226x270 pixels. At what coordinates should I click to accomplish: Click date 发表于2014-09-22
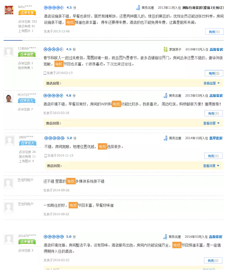tap(56, 214)
